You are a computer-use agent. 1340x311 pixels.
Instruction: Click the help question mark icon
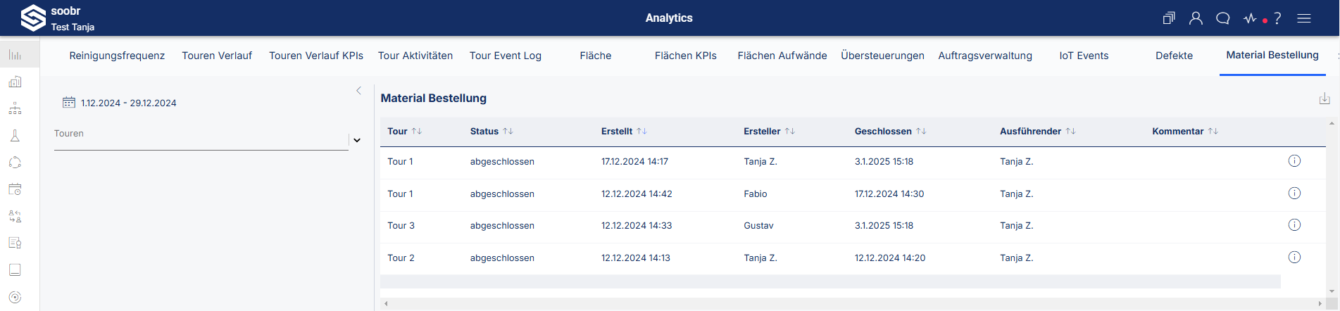1277,18
